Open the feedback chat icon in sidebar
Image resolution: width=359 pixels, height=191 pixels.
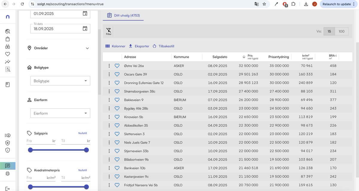[8, 166]
